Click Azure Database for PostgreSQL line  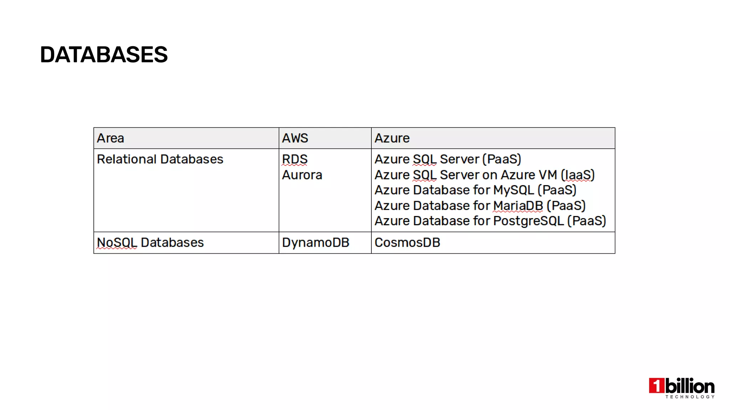[x=490, y=221]
